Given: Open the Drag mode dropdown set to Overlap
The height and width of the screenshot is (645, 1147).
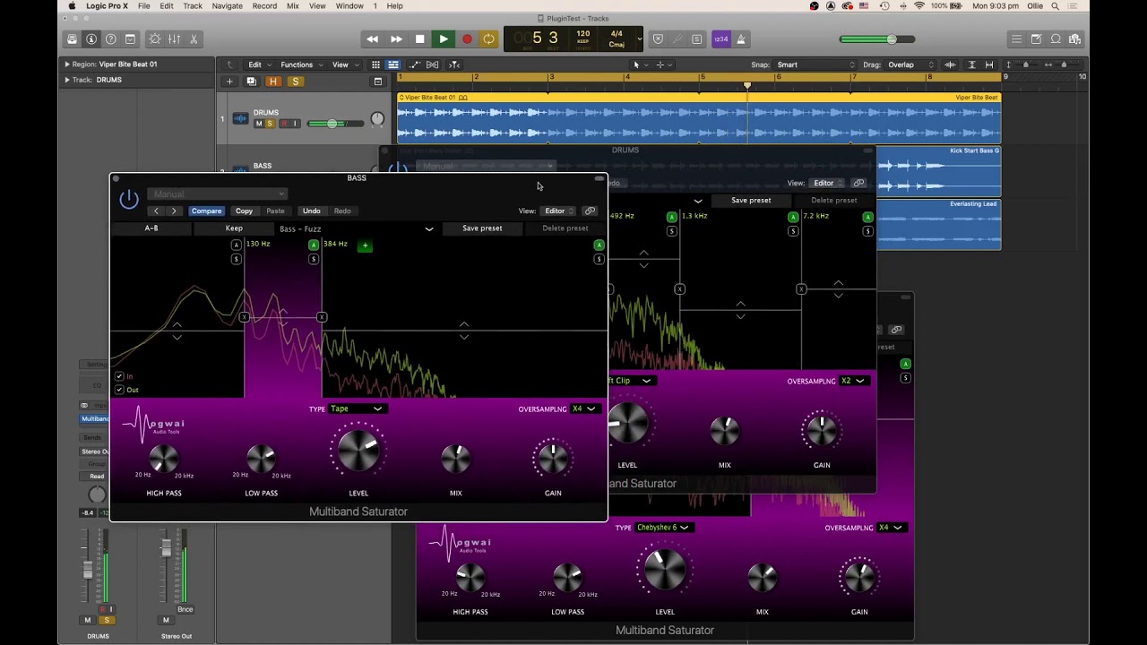Looking at the screenshot, I should pyautogui.click(x=909, y=64).
